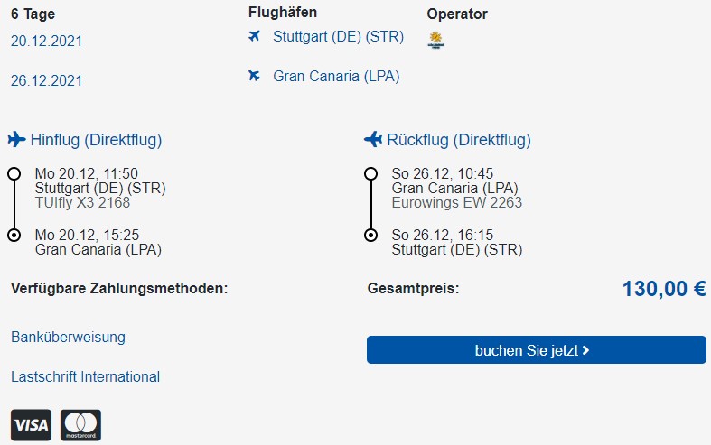Click the 'buchen Sie jetzt' button
The image size is (711, 445).
point(537,350)
